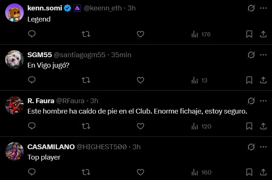Open the @santiagogm55 profile handle
The width and height of the screenshot is (272, 180).
(80, 55)
